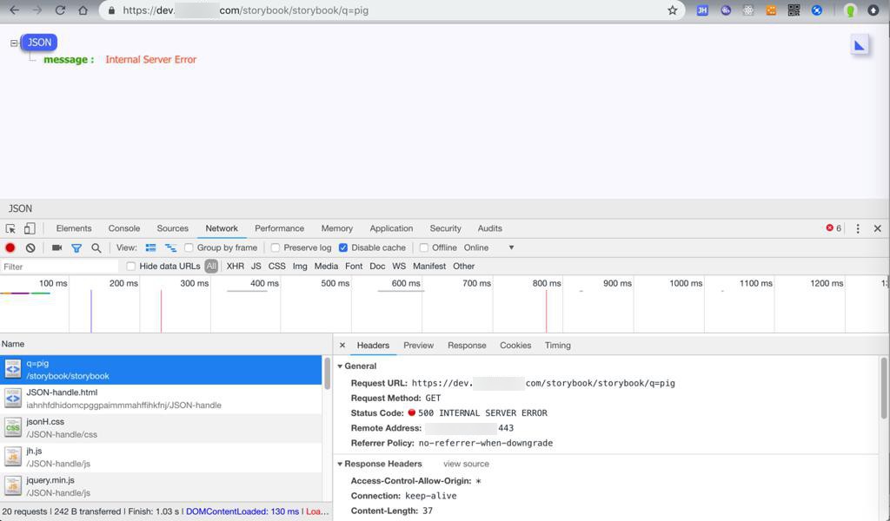Open the Cookies tab

click(515, 346)
